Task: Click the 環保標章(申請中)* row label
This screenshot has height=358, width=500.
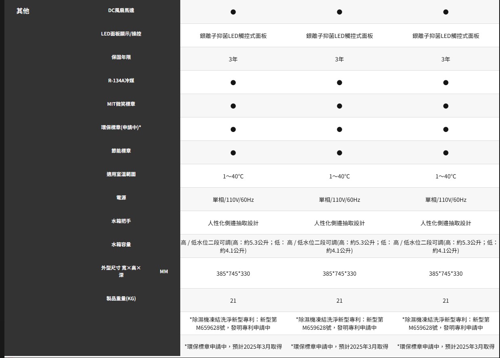Action: coord(121,128)
